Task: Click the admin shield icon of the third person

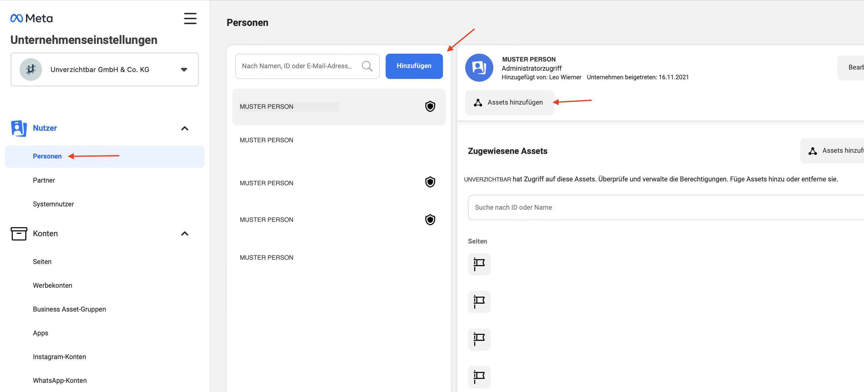Action: (x=430, y=182)
